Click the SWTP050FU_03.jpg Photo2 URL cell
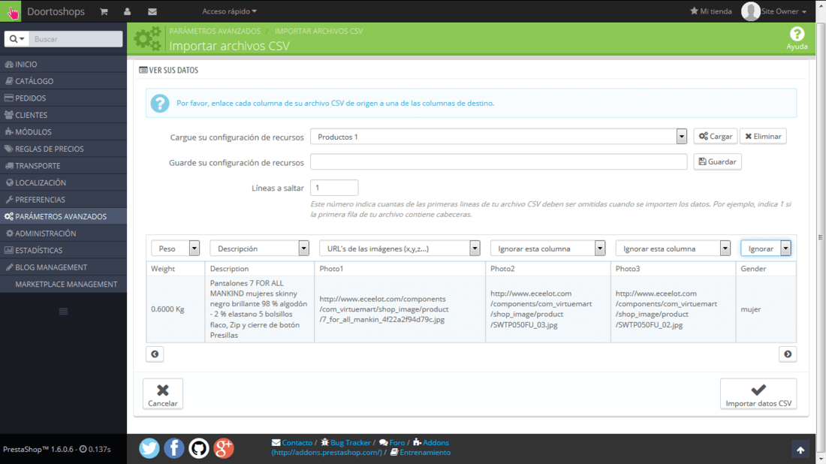Image resolution: width=826 pixels, height=464 pixels. point(548,309)
